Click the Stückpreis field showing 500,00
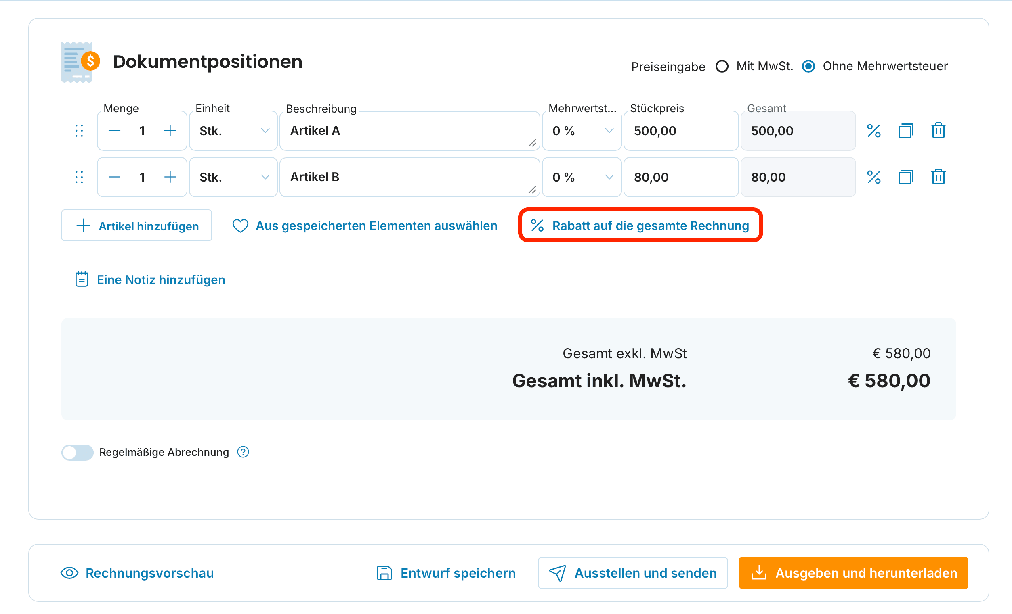1012x614 pixels. 681,131
